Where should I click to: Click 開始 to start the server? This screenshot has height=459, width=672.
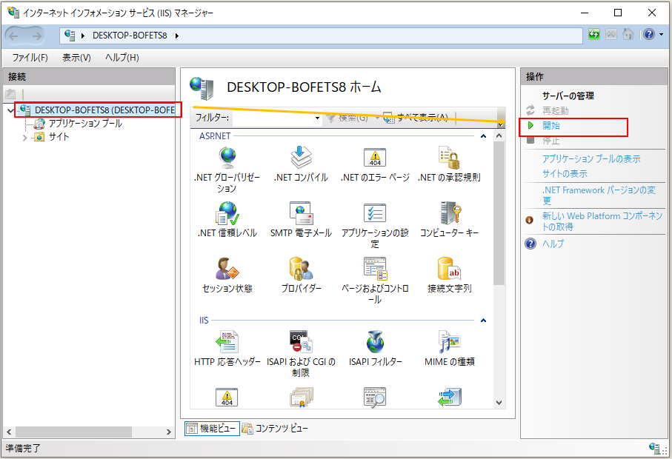coord(551,125)
